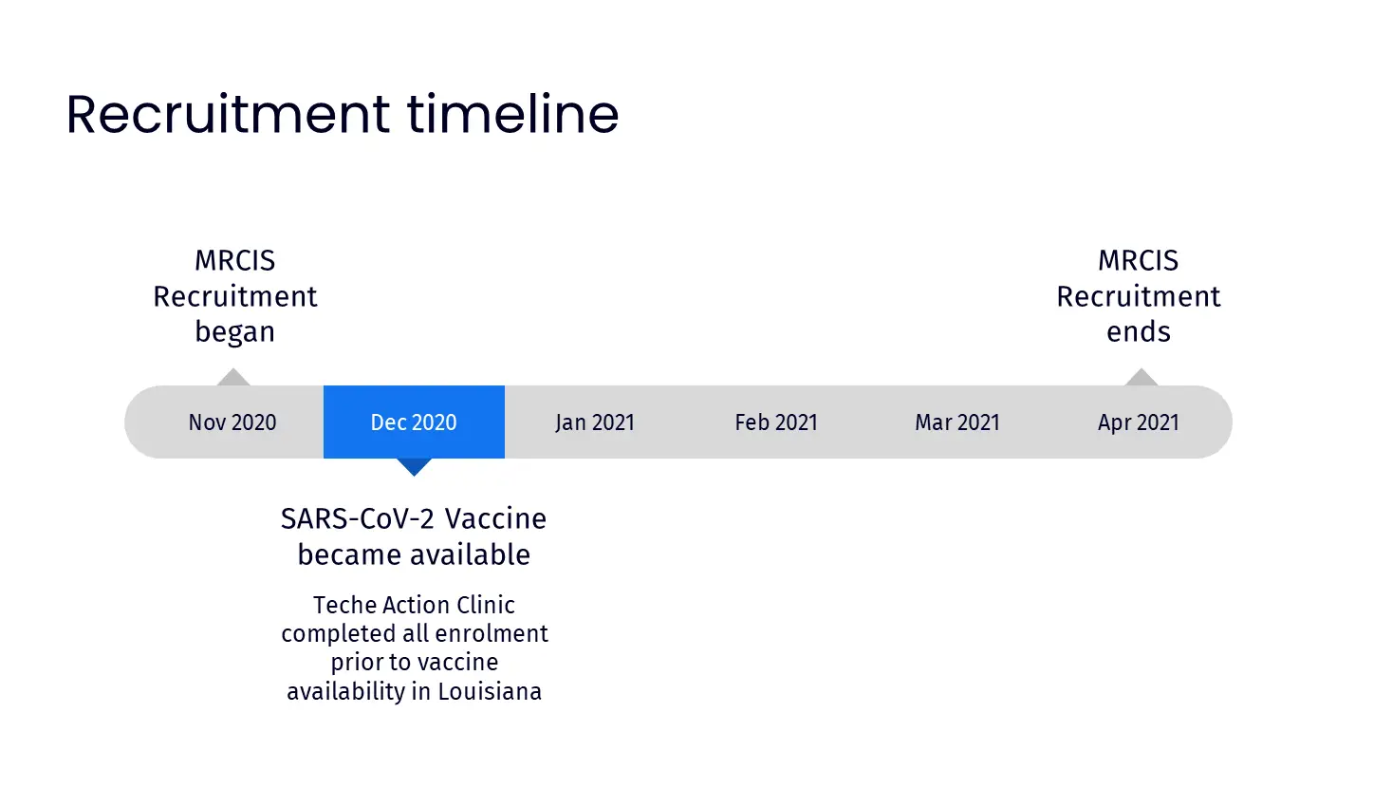Select the Nov 2020 timeline segment
Image resolution: width=1392 pixels, height=788 pixels.
coord(226,422)
